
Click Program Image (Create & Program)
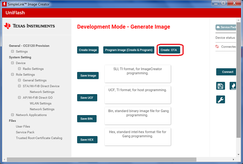coord(128,50)
